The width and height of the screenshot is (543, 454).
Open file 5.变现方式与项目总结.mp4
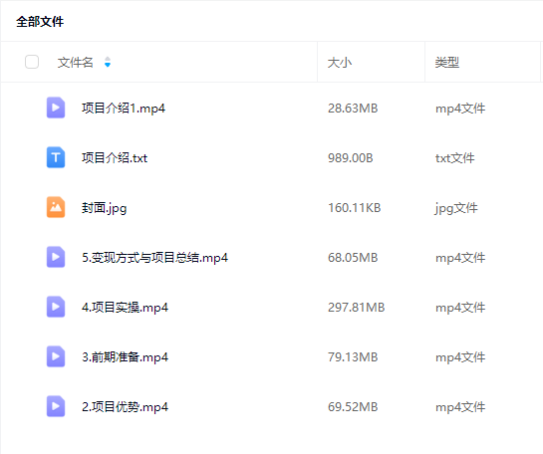point(154,258)
